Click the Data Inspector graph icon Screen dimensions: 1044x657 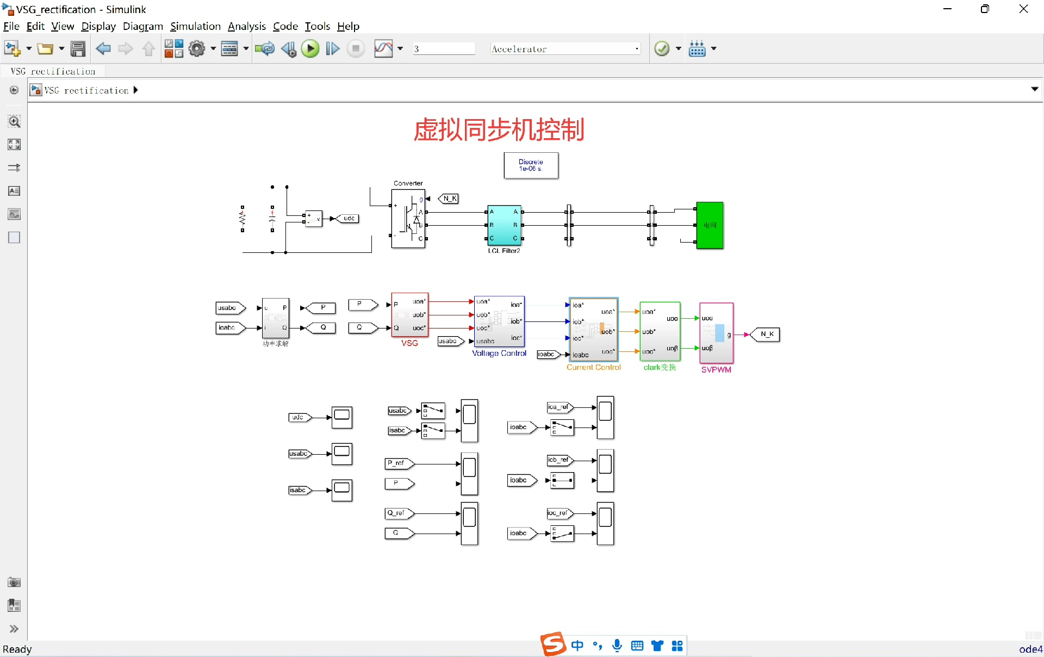[x=383, y=49]
